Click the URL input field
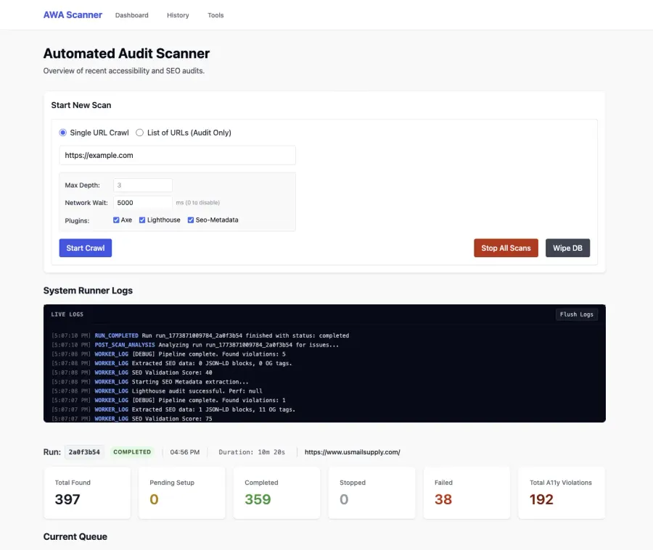The width and height of the screenshot is (653, 550). pos(177,155)
